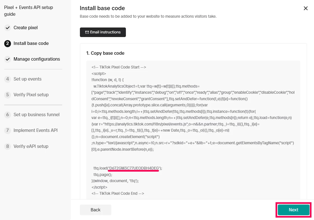Click the step 6 number circle
The height and width of the screenshot is (220, 314).
[x=8, y=115]
